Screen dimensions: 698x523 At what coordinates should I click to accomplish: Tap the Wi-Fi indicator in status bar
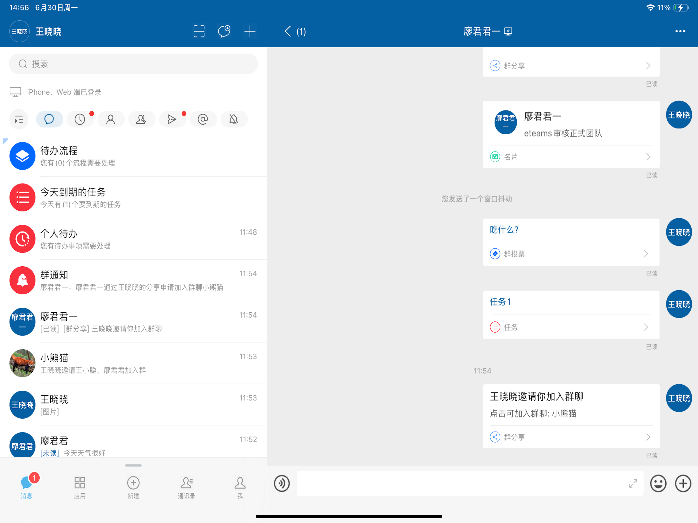pos(650,8)
